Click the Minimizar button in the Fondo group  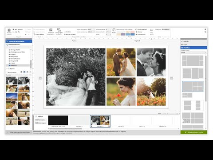139,32
